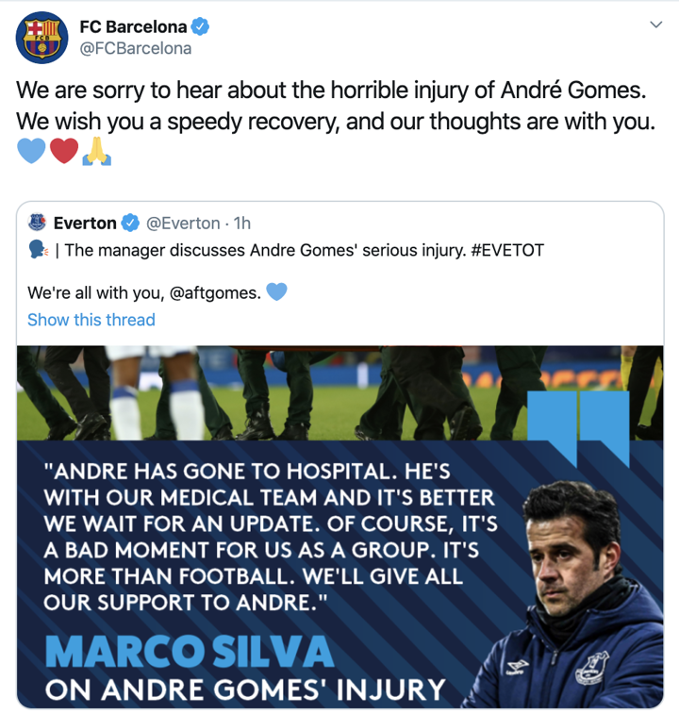
Task: Open the @Everton handle link
Action: click(183, 224)
